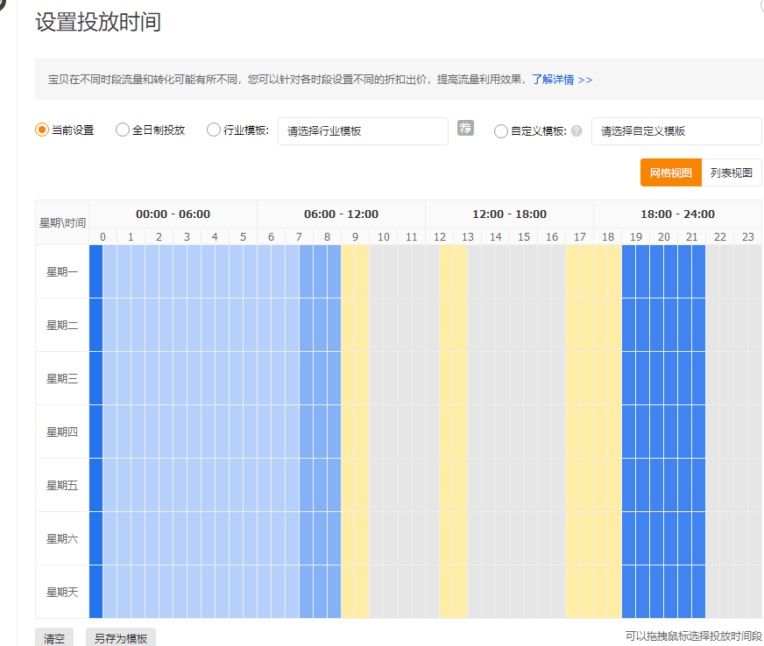The image size is (764, 646).
Task: Switch to the 网格视图 tab
Action: click(671, 173)
